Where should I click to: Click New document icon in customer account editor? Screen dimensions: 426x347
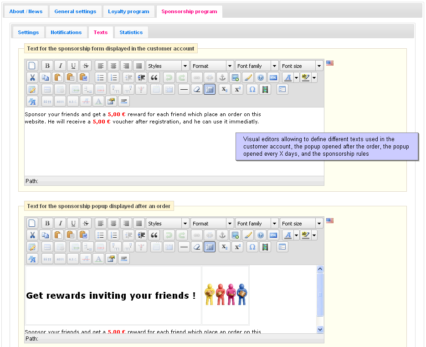tap(32, 66)
